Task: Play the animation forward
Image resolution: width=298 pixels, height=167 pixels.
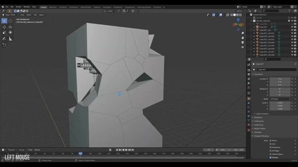Action: point(126,150)
